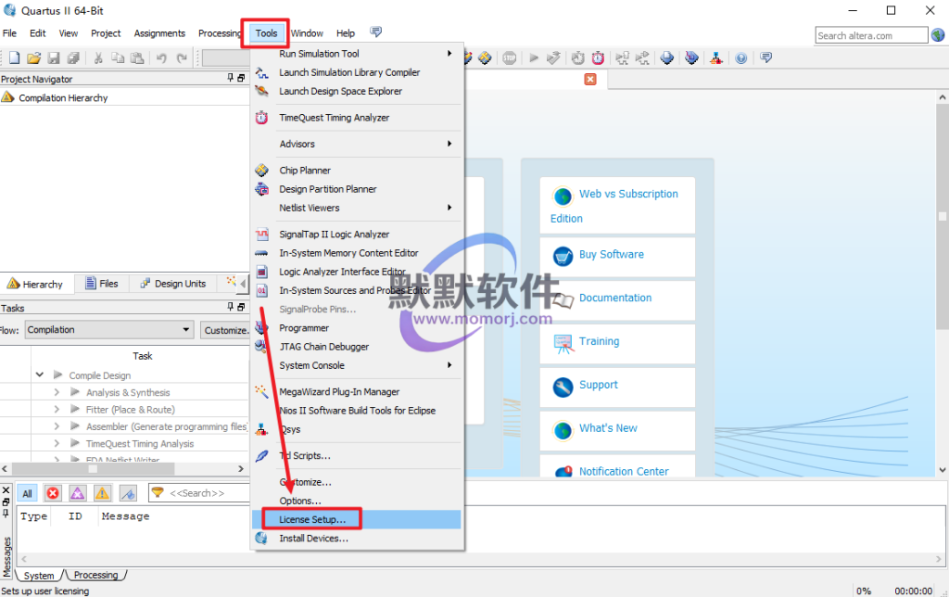Open the System Console submenu
The height and width of the screenshot is (597, 949).
point(357,365)
